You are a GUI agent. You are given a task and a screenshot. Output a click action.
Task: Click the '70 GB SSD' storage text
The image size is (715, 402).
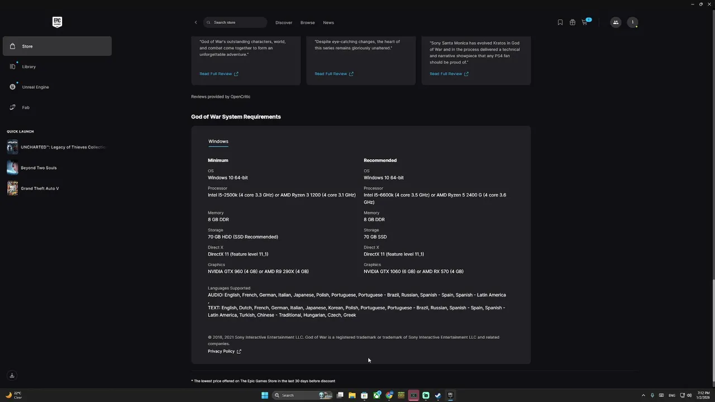(x=375, y=237)
